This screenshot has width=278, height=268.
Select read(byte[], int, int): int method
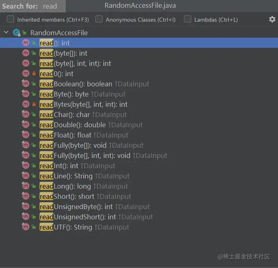[75, 63]
